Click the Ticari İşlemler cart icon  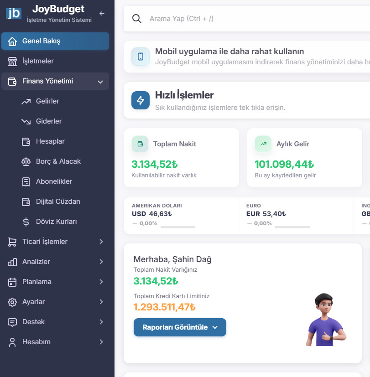(x=12, y=242)
